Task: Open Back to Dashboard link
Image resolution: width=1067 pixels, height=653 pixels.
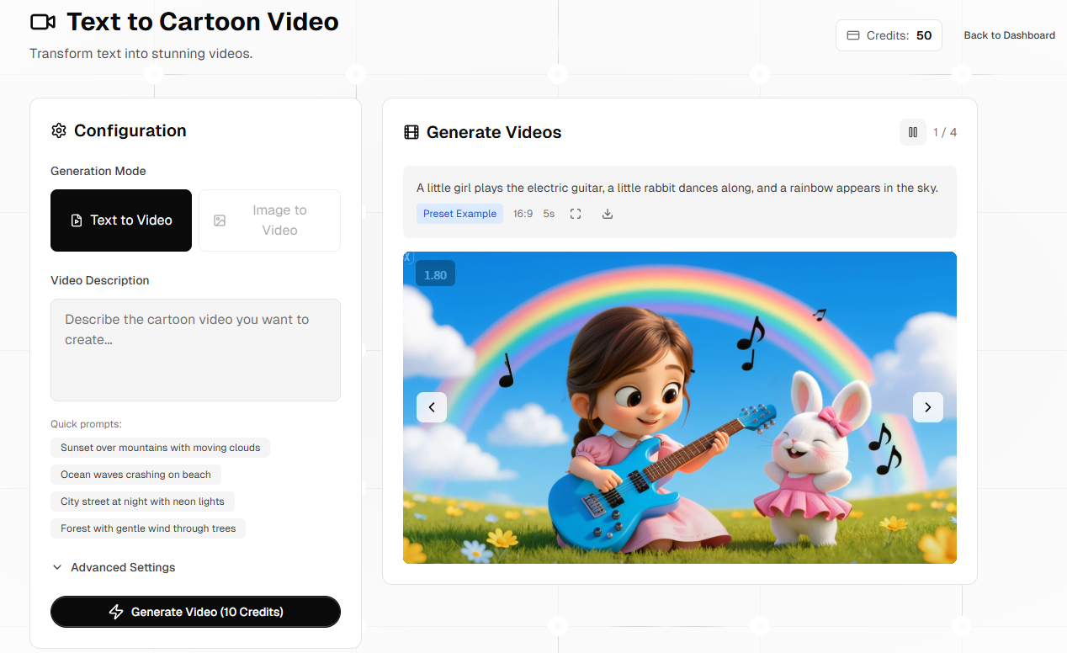Action: (x=1009, y=35)
